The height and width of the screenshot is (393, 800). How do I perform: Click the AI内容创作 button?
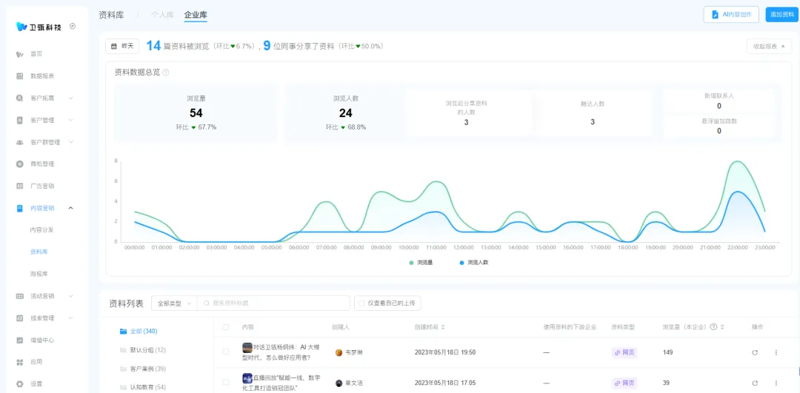click(x=730, y=15)
